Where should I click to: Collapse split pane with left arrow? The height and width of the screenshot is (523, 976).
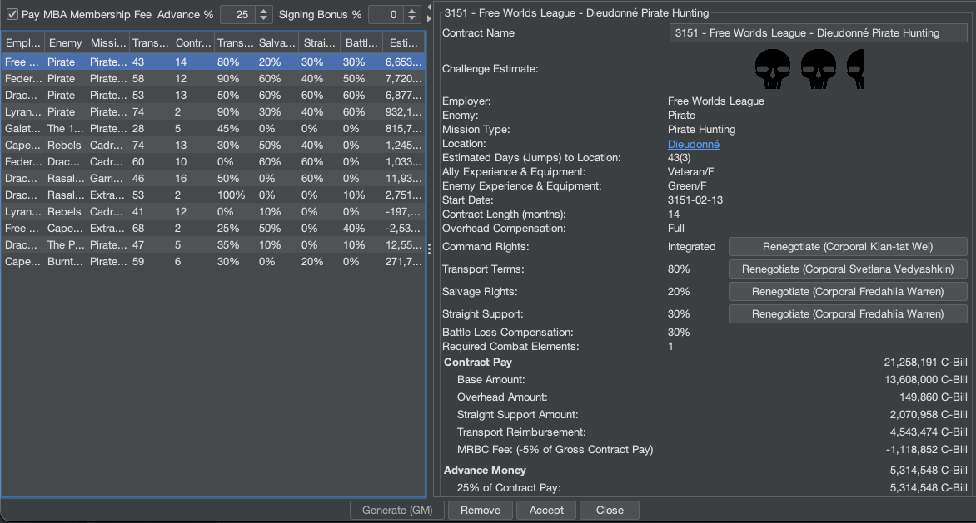(430, 7)
